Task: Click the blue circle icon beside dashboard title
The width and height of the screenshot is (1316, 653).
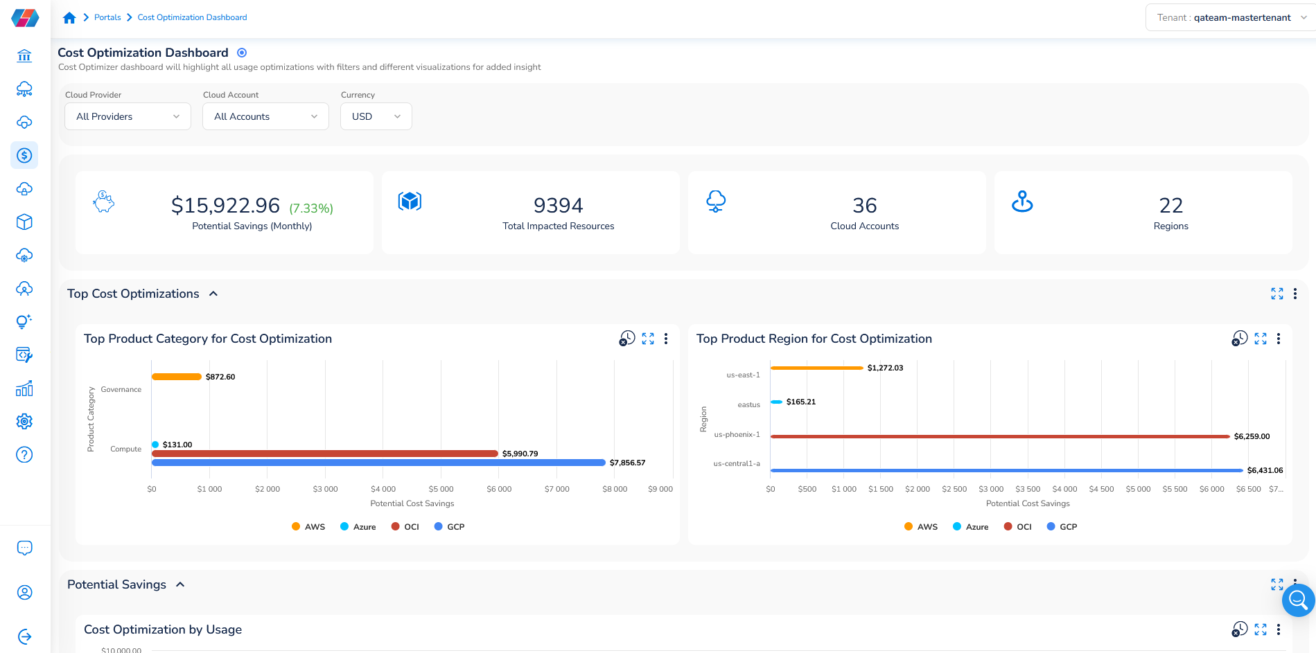Action: tap(242, 53)
